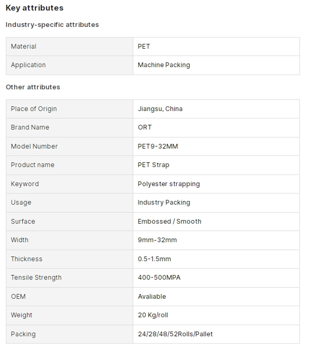Select the PET9-32MM model number

pos(158,146)
